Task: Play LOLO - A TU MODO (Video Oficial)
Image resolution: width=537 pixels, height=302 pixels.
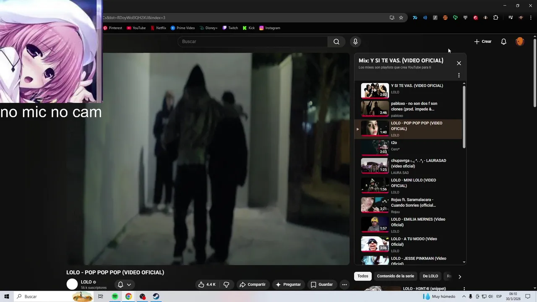Action: coord(409,245)
